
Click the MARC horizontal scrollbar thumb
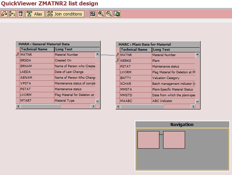(142, 106)
